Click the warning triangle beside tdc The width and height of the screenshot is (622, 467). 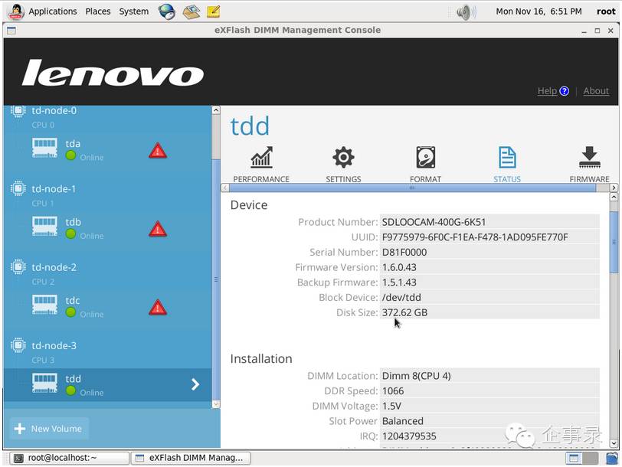(158, 308)
